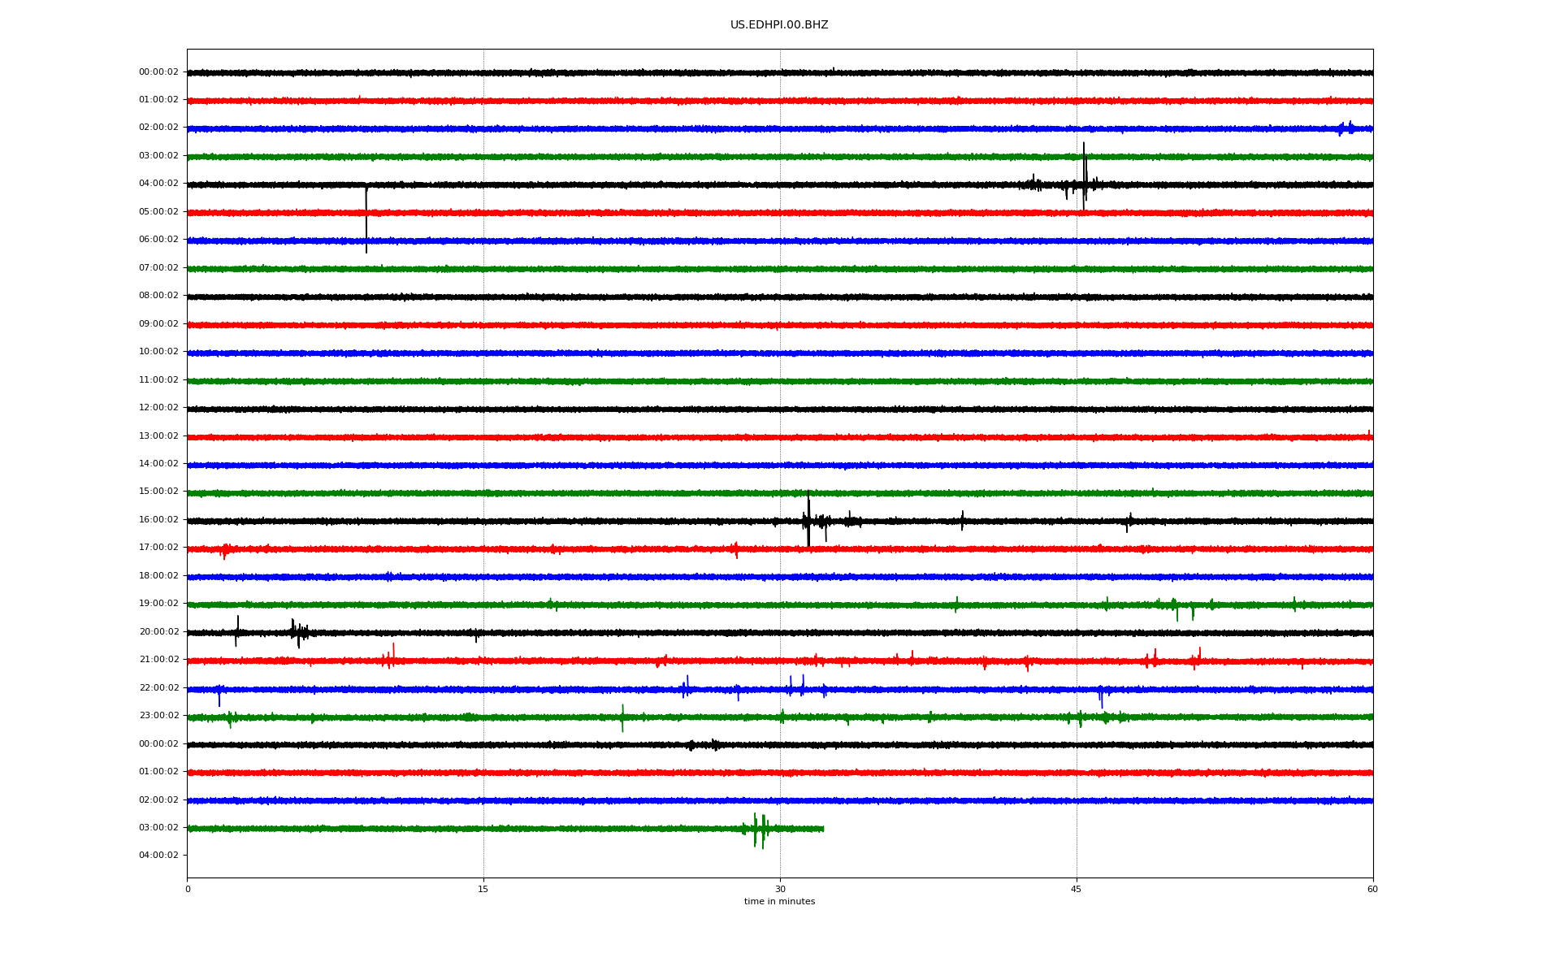Image resolution: width=1560 pixels, height=975 pixels.
Task: Select the 21:00:02 time label
Action: click(158, 660)
